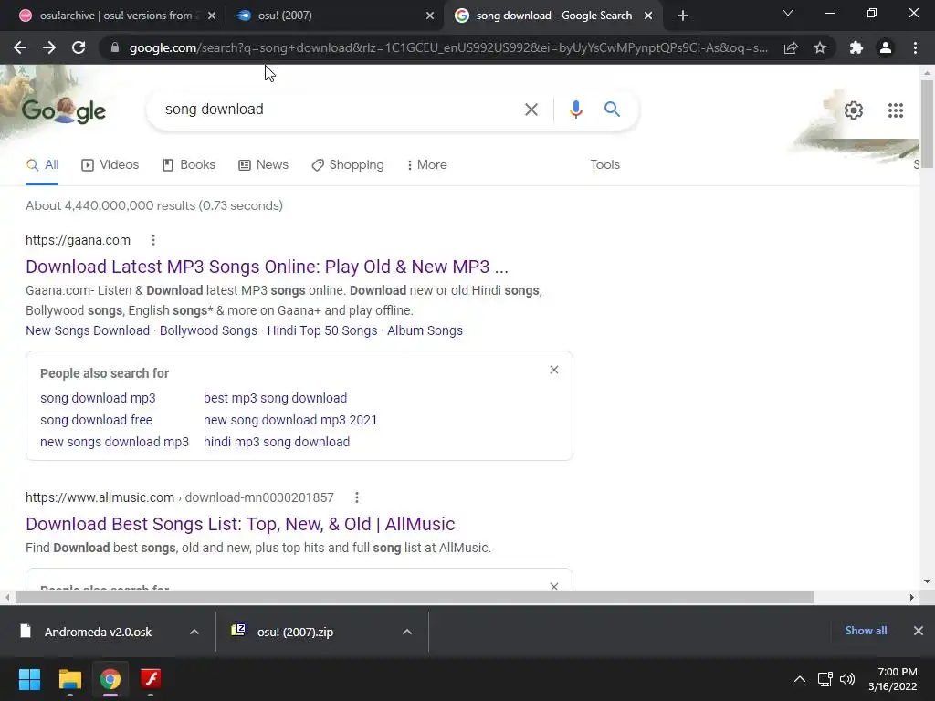Screen dimensions: 935x701
Task: Open the Bollywood Songs sitelink
Action: click(x=208, y=330)
